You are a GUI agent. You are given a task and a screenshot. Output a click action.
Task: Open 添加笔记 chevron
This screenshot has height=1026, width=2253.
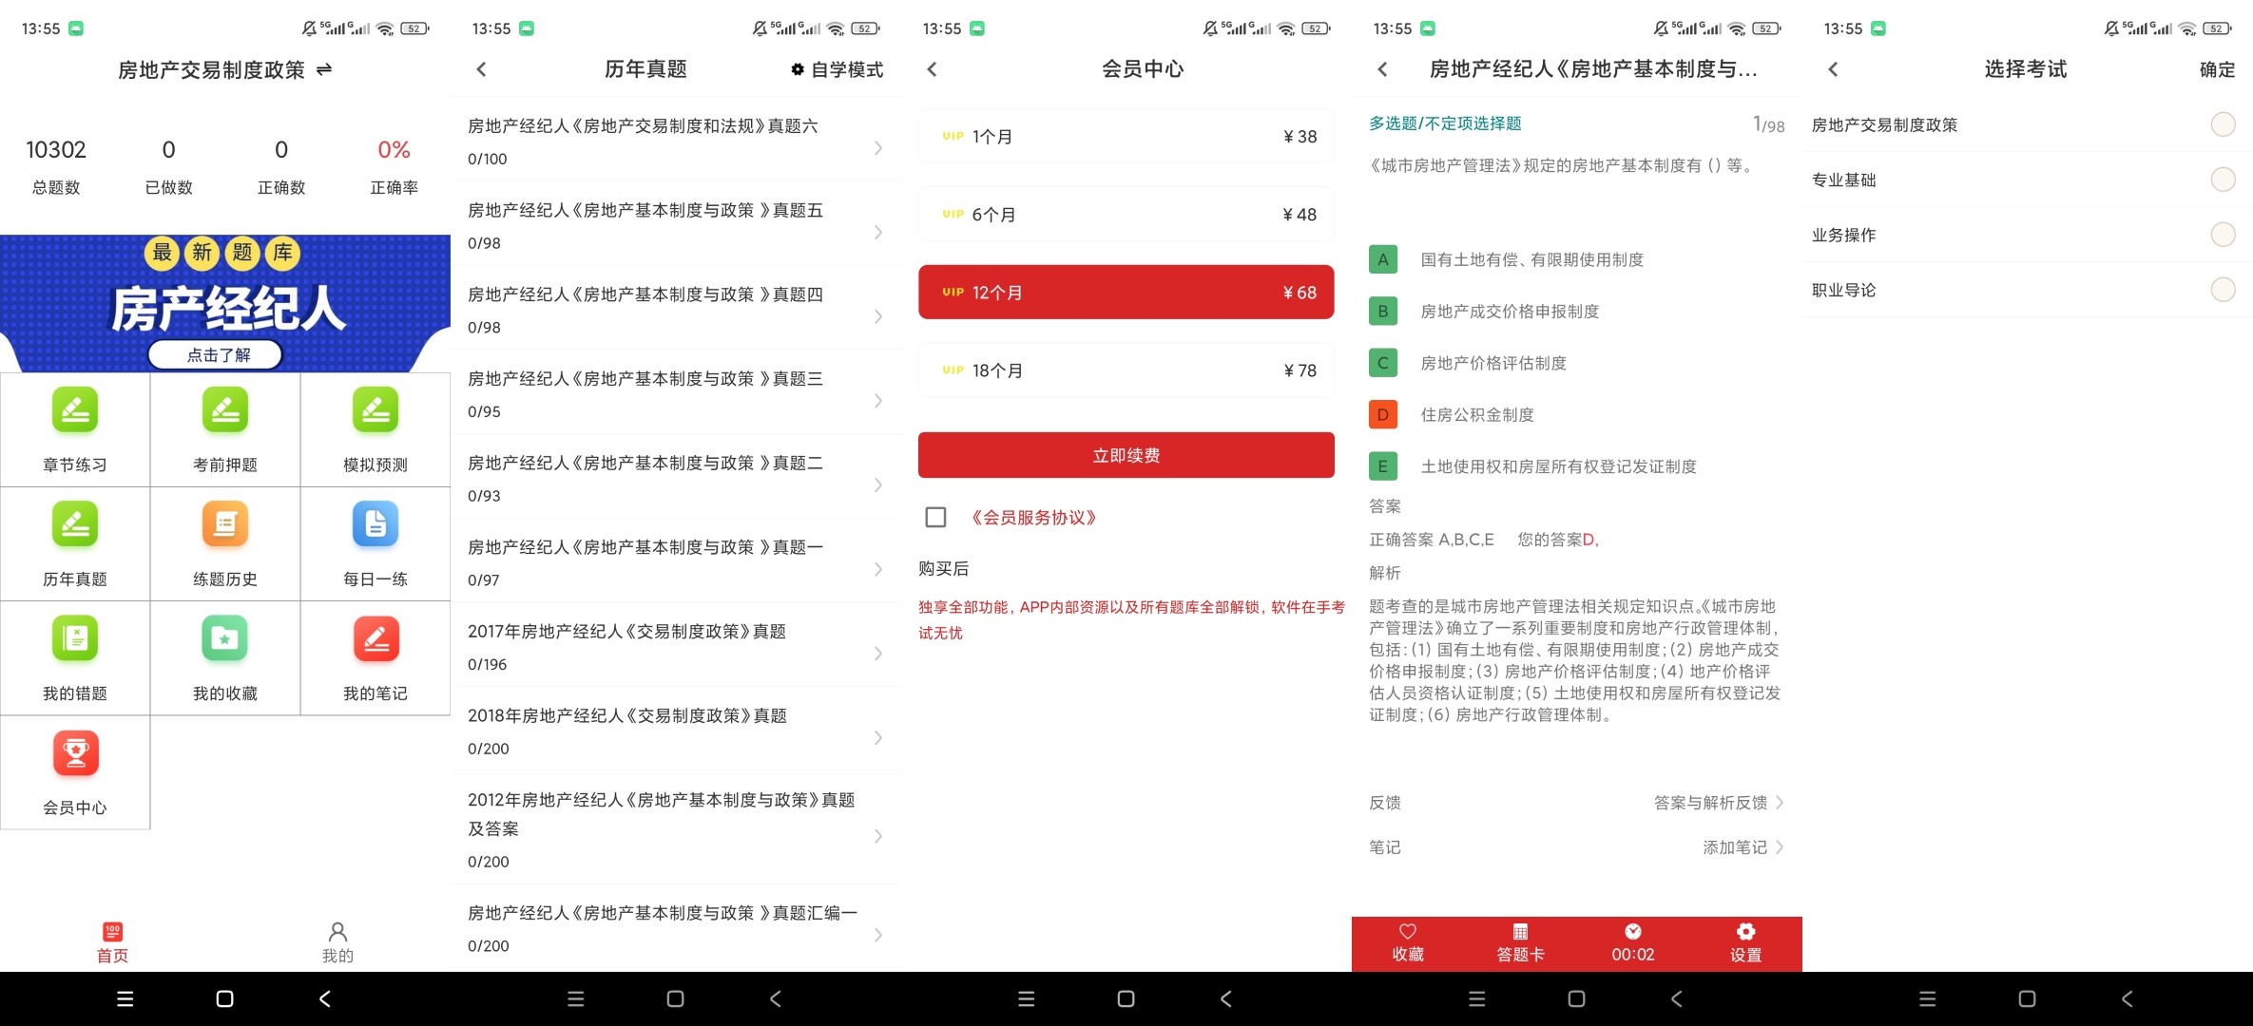click(x=1780, y=847)
